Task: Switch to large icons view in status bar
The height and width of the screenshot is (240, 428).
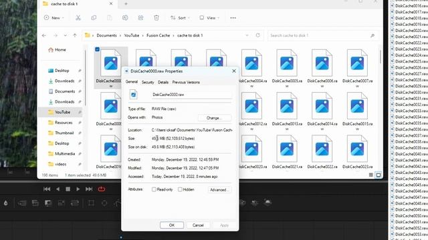Action: (379, 175)
